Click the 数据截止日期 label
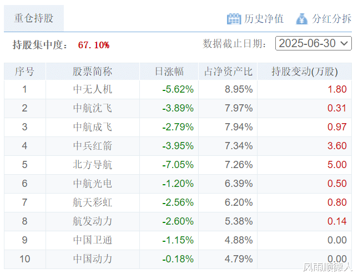 coord(234,44)
